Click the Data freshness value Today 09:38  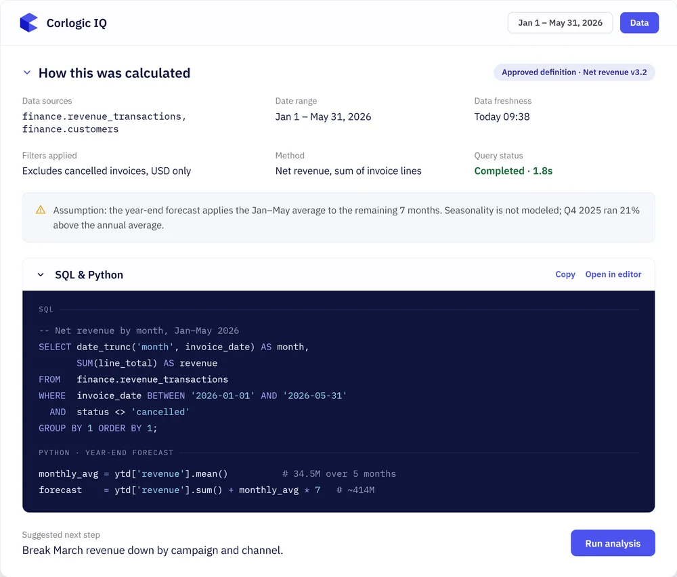coord(502,116)
